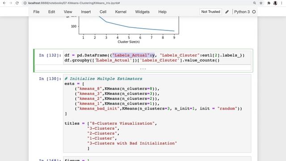Open the File menu

pos(36,12)
